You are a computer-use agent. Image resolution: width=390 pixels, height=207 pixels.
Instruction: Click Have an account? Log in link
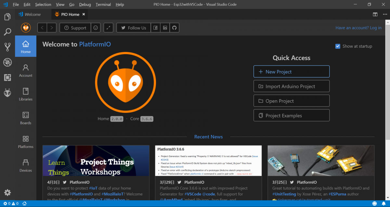(358, 28)
